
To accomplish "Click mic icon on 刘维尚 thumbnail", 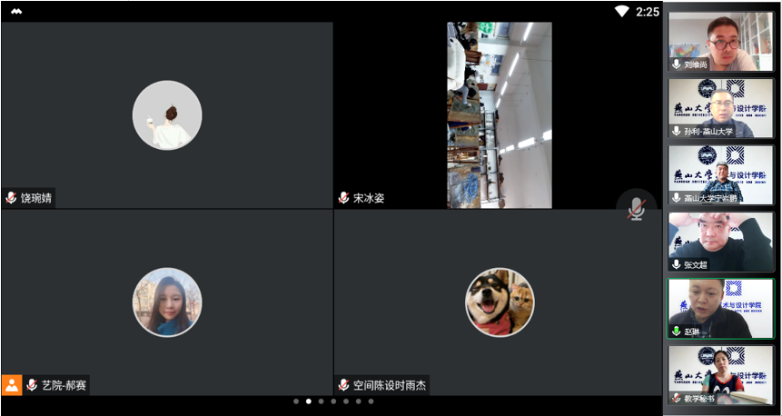I will 677,64.
